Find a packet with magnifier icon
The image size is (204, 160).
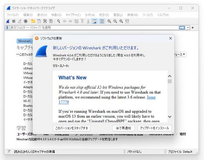59,21
